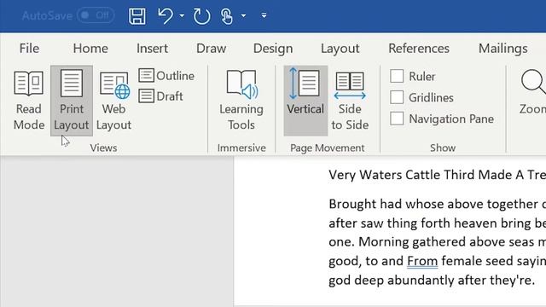Open Customize Quick Access Toolbar menu

pos(264,15)
